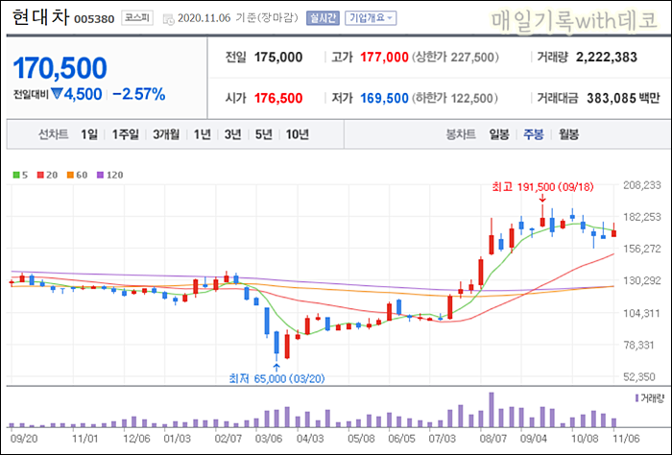Click the green 5-day moving average swatch

[x=16, y=175]
